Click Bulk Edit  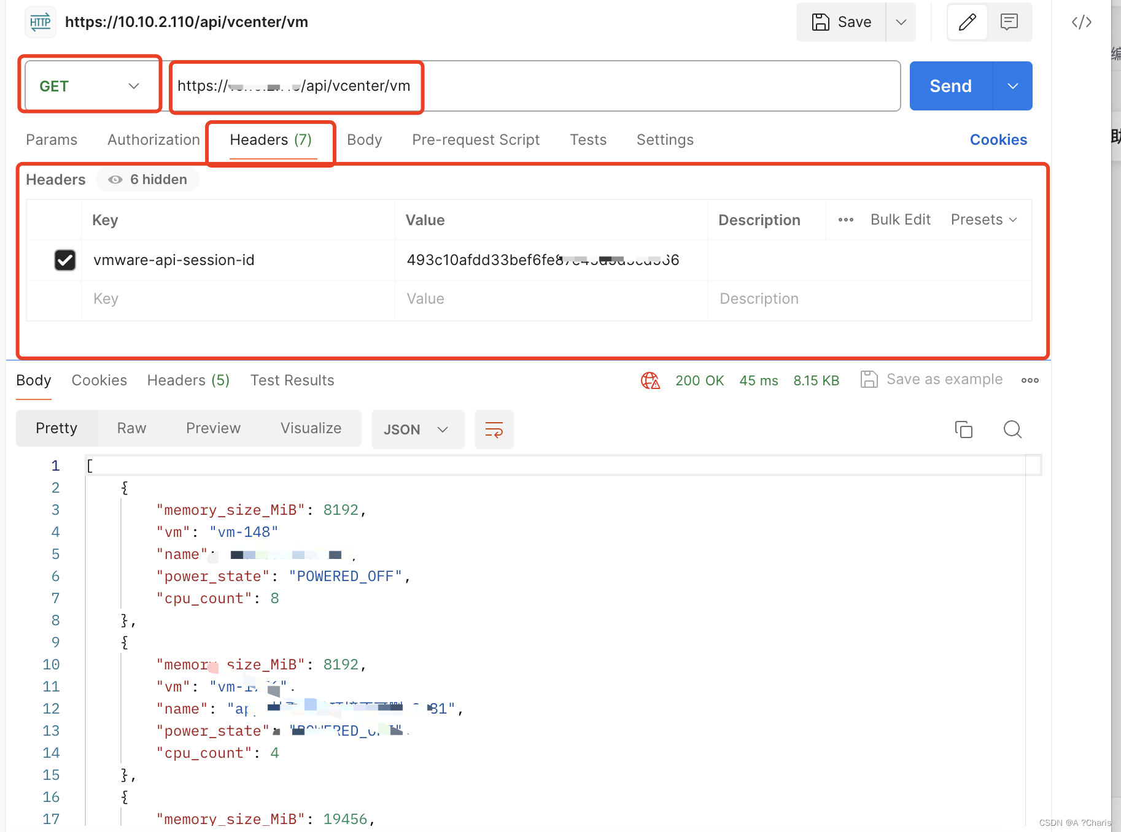click(x=901, y=220)
